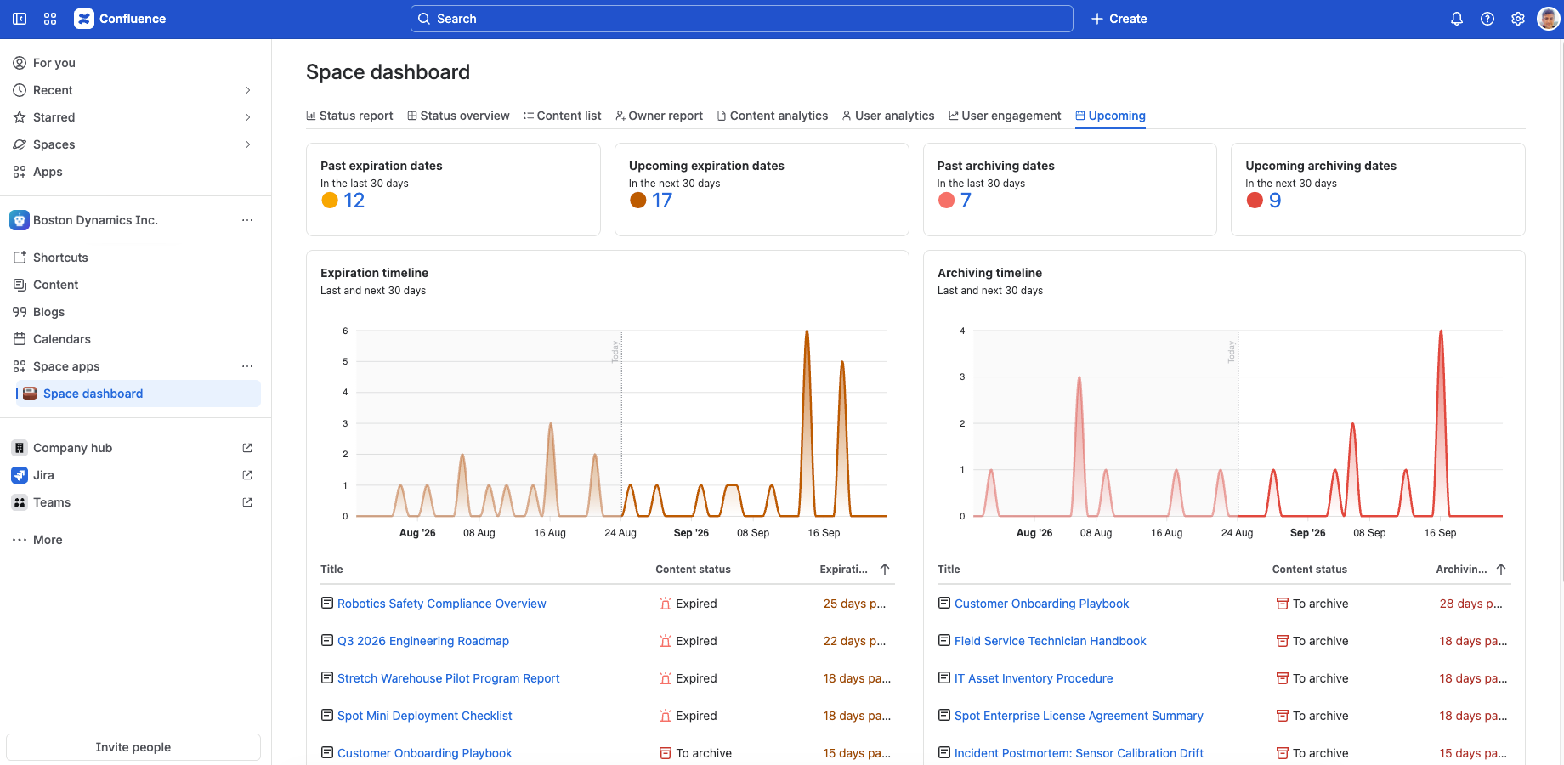The width and height of the screenshot is (1564, 765).
Task: Collapse sidebar using the top-left panel icon
Action: (20, 19)
